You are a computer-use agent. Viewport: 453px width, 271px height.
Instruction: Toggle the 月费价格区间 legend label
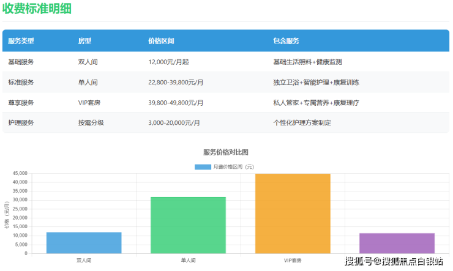233,166
